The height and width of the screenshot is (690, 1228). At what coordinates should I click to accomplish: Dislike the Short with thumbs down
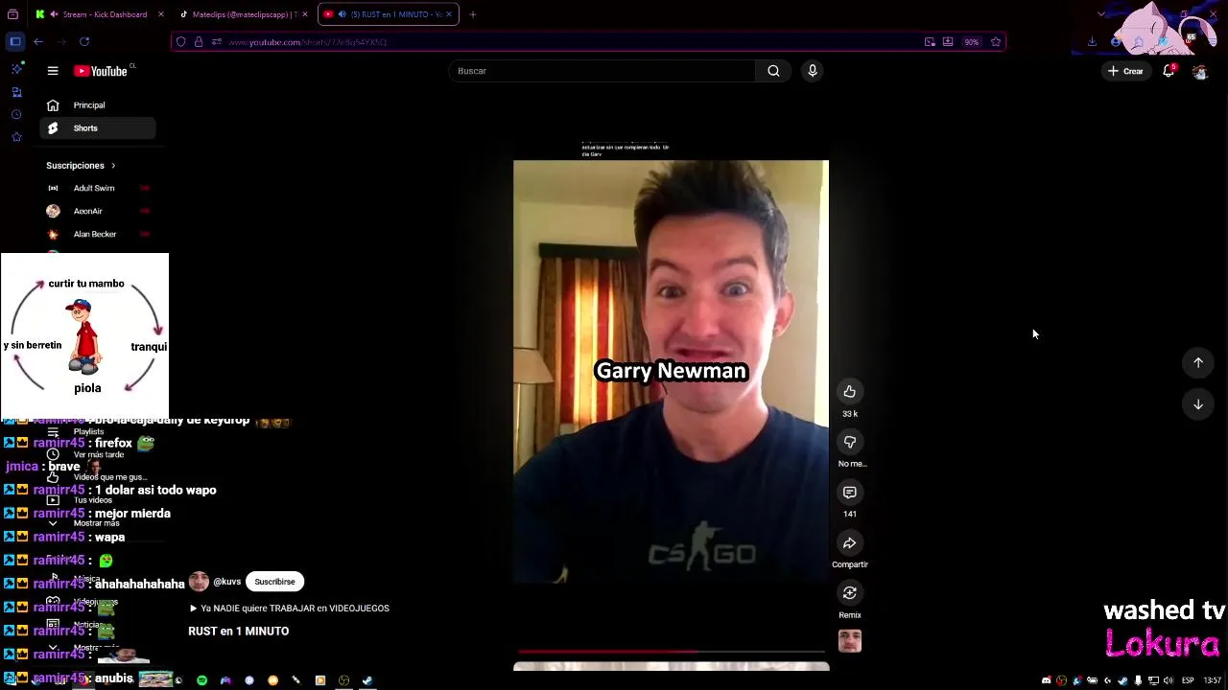849,442
